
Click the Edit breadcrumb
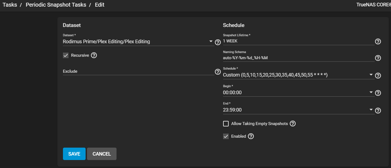(100, 5)
